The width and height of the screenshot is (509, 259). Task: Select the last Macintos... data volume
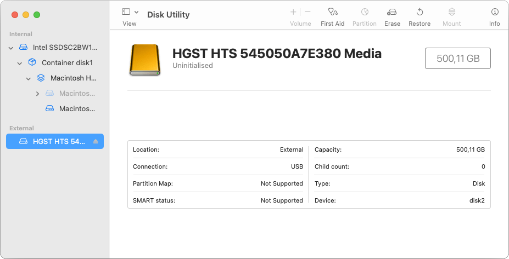[77, 108]
